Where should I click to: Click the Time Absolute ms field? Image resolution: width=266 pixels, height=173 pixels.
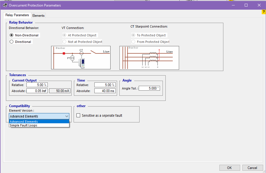[x=105, y=91]
